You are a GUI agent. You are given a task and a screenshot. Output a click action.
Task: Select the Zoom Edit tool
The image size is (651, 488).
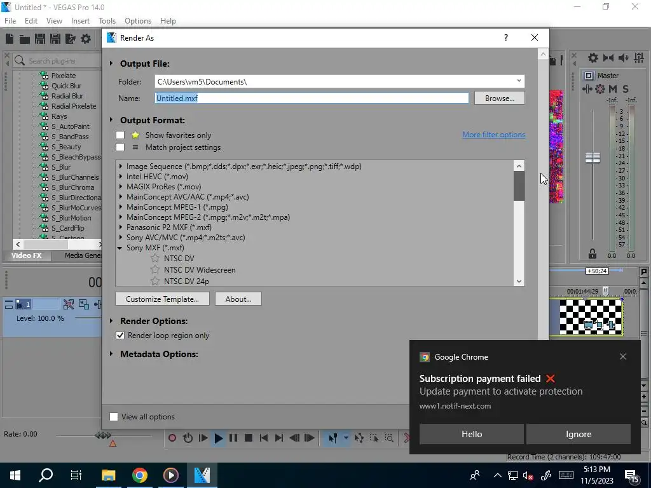coord(389,438)
